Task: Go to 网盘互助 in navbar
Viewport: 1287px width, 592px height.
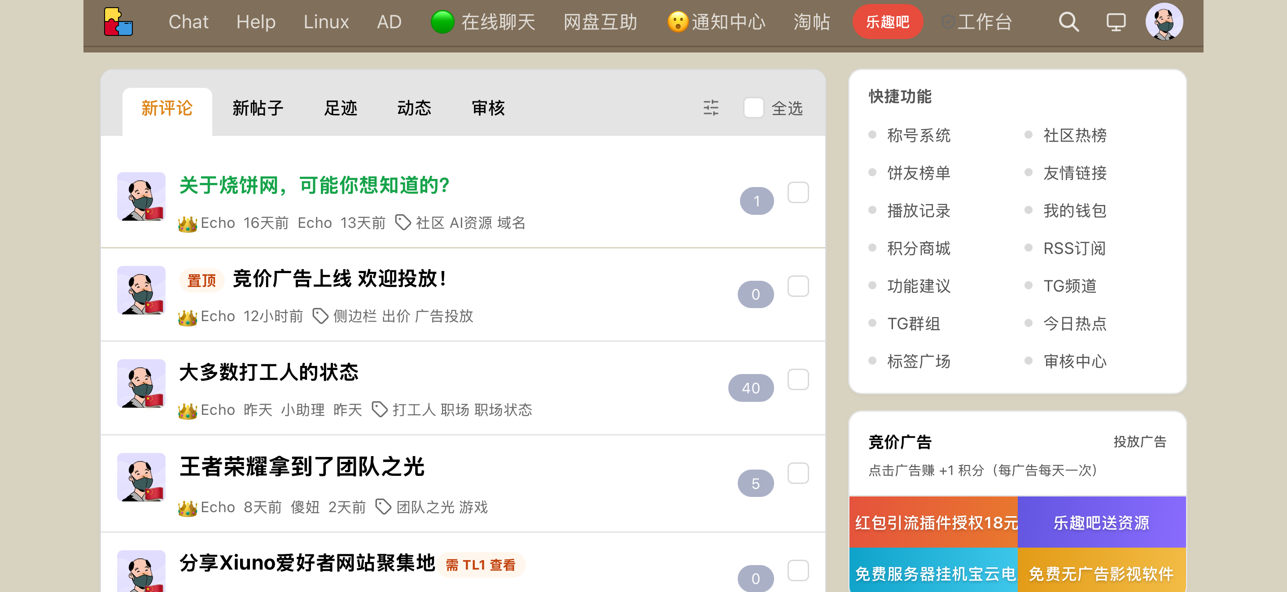Action: pos(600,22)
